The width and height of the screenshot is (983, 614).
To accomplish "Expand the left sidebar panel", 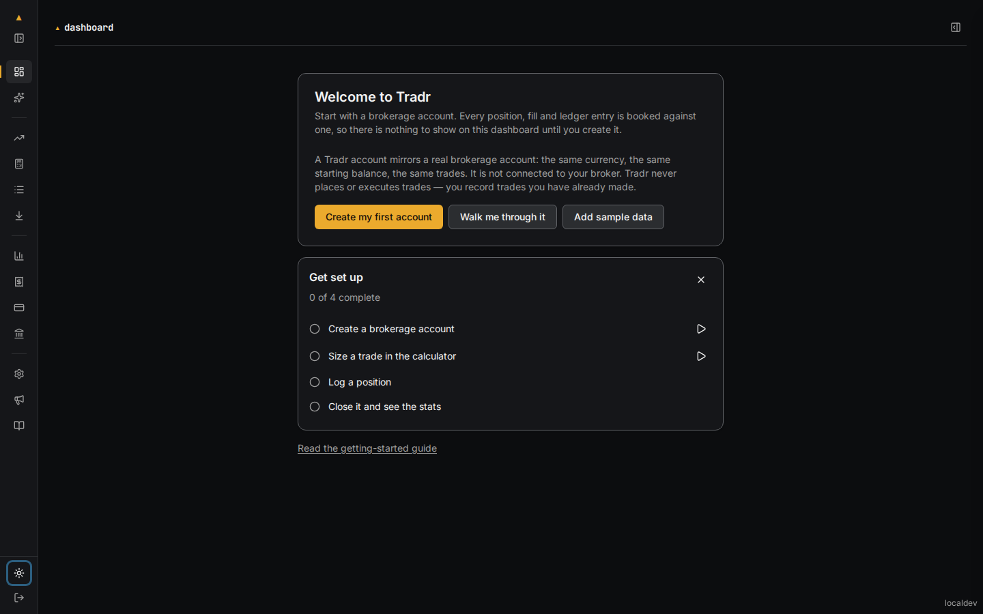I will [19, 38].
